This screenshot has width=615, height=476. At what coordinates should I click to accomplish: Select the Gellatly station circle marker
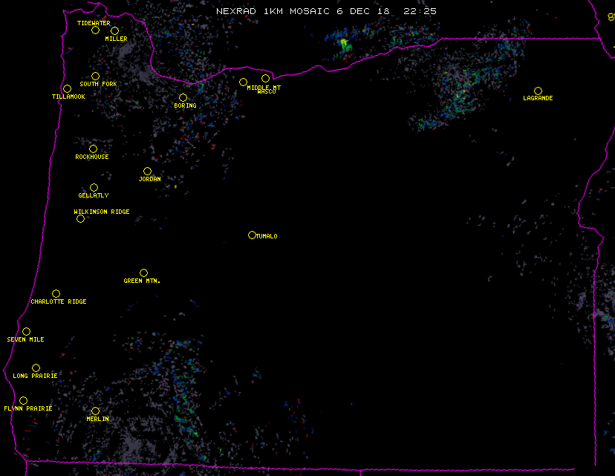[x=94, y=187]
